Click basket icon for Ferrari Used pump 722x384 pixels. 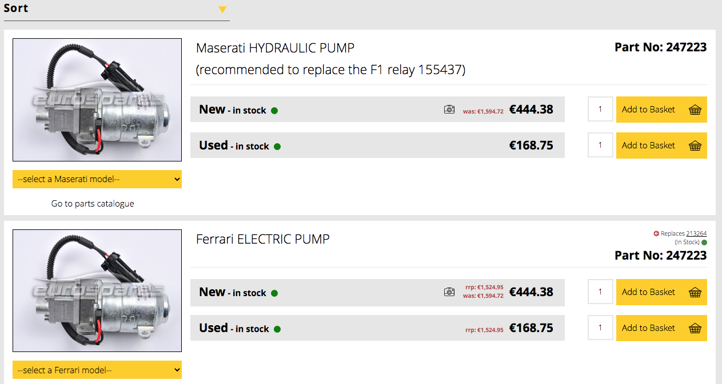pos(695,329)
